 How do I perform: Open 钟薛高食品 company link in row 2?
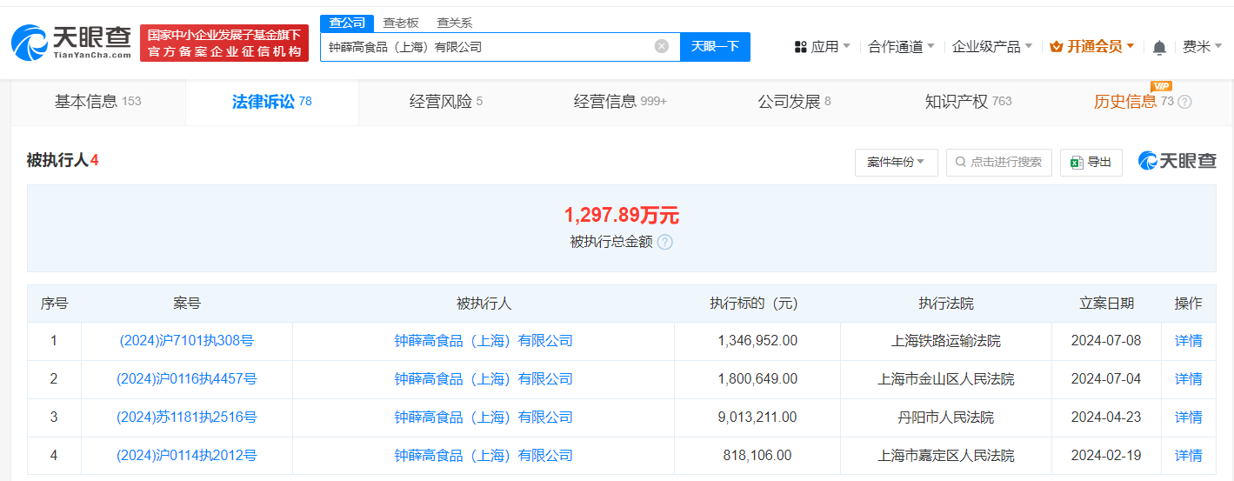(484, 379)
